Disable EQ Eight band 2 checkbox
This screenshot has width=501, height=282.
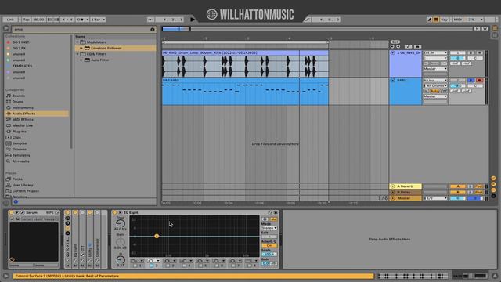coord(151,266)
